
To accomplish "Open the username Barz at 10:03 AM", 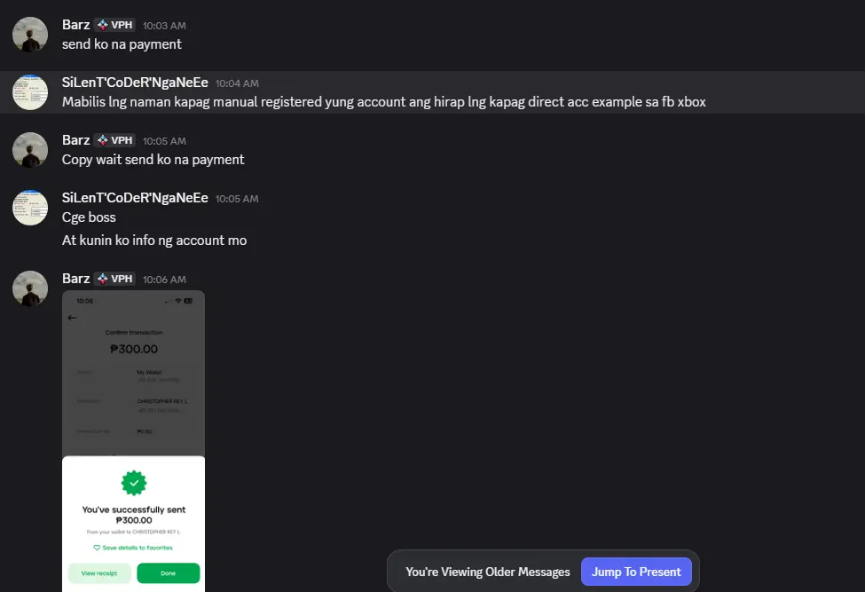I will (75, 25).
